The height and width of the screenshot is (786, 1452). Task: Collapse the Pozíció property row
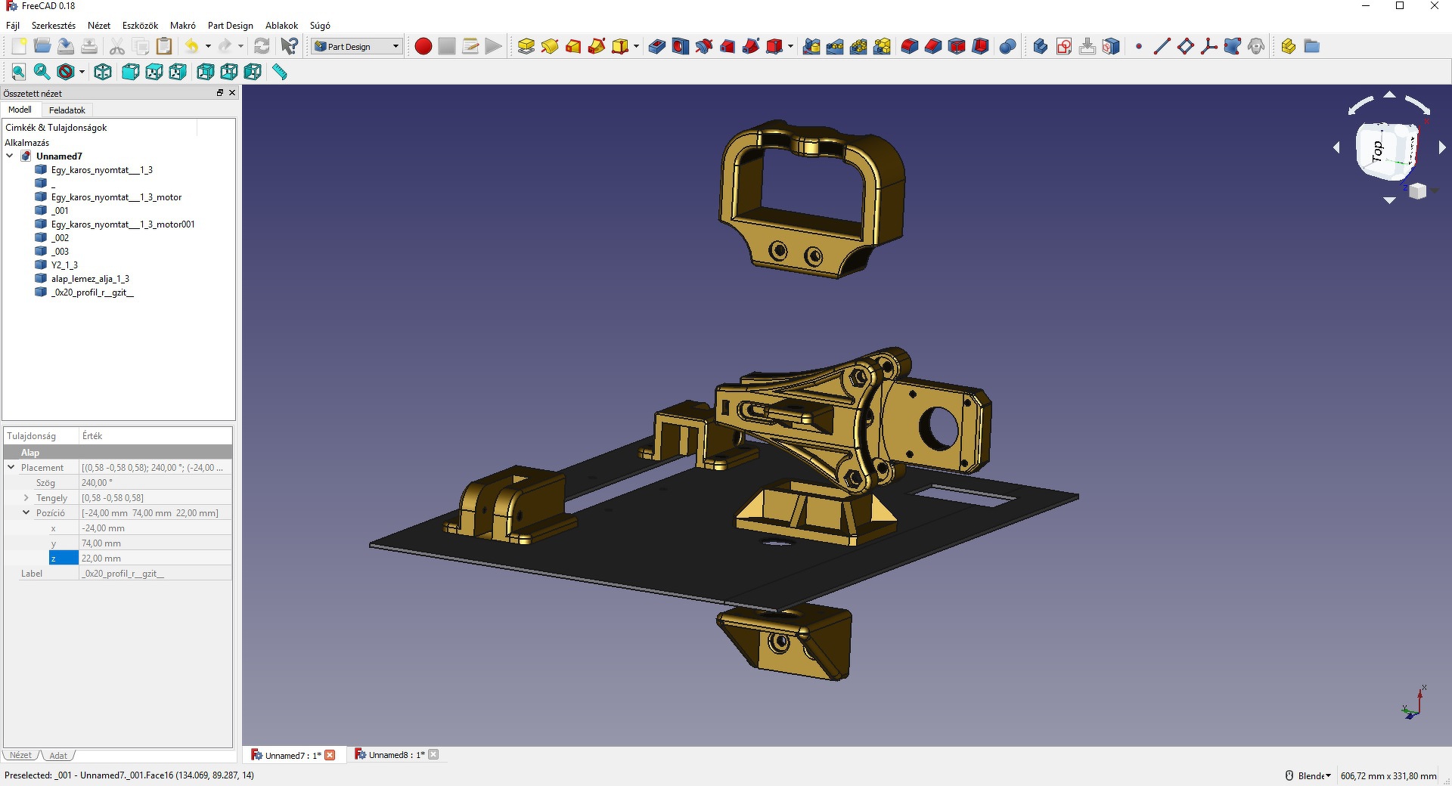(x=26, y=513)
